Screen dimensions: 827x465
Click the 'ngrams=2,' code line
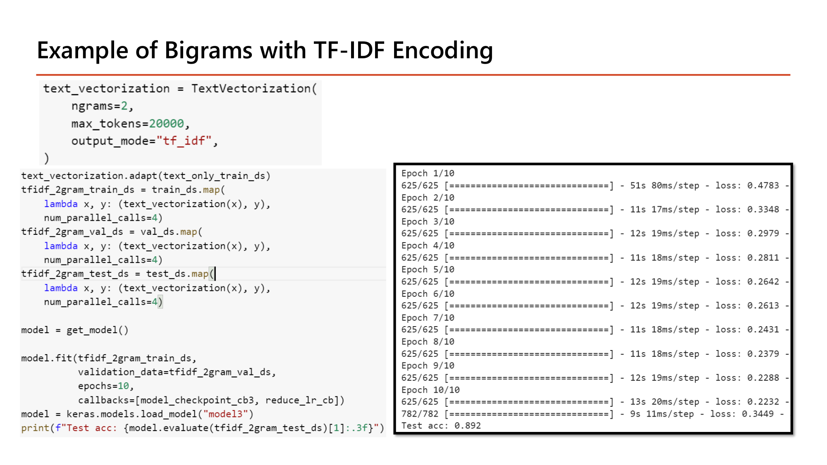102,106
